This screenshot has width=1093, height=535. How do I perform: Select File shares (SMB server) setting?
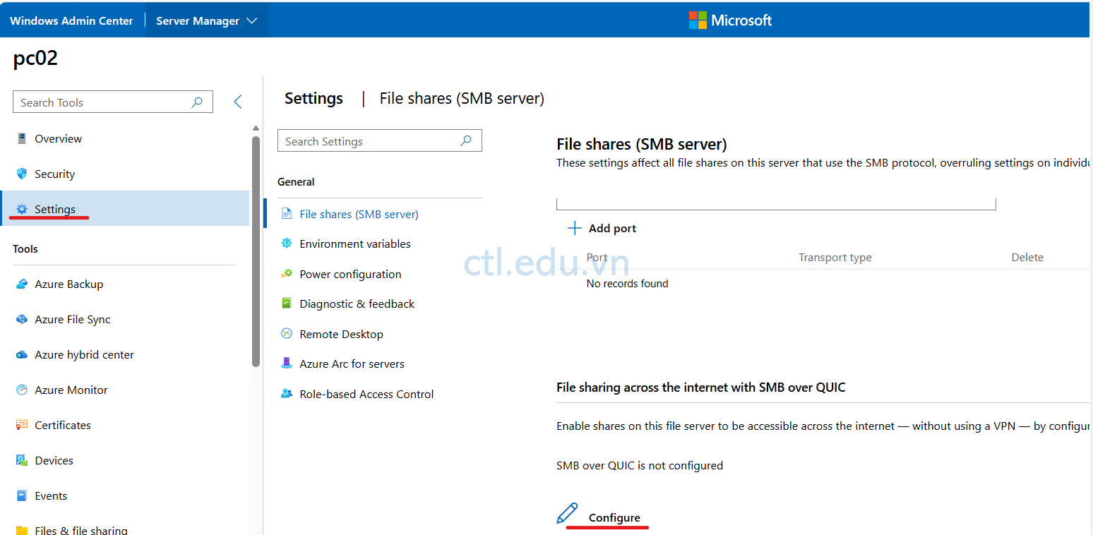(360, 214)
